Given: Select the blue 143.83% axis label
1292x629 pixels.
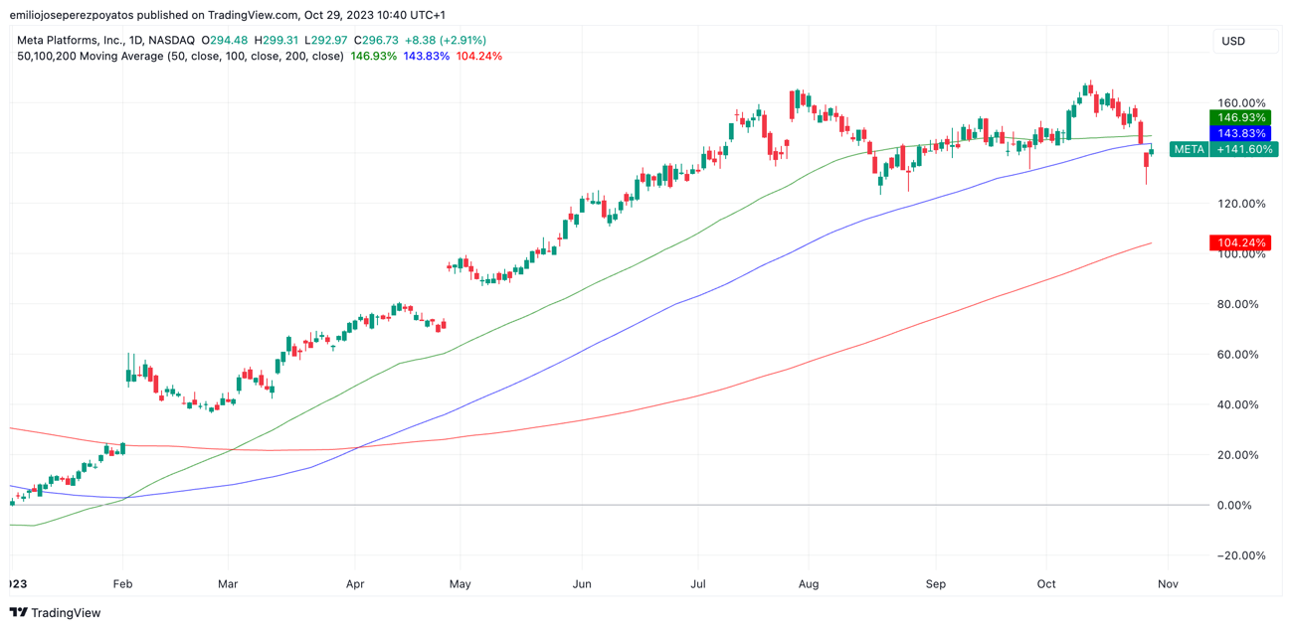Looking at the screenshot, I should [x=1240, y=133].
